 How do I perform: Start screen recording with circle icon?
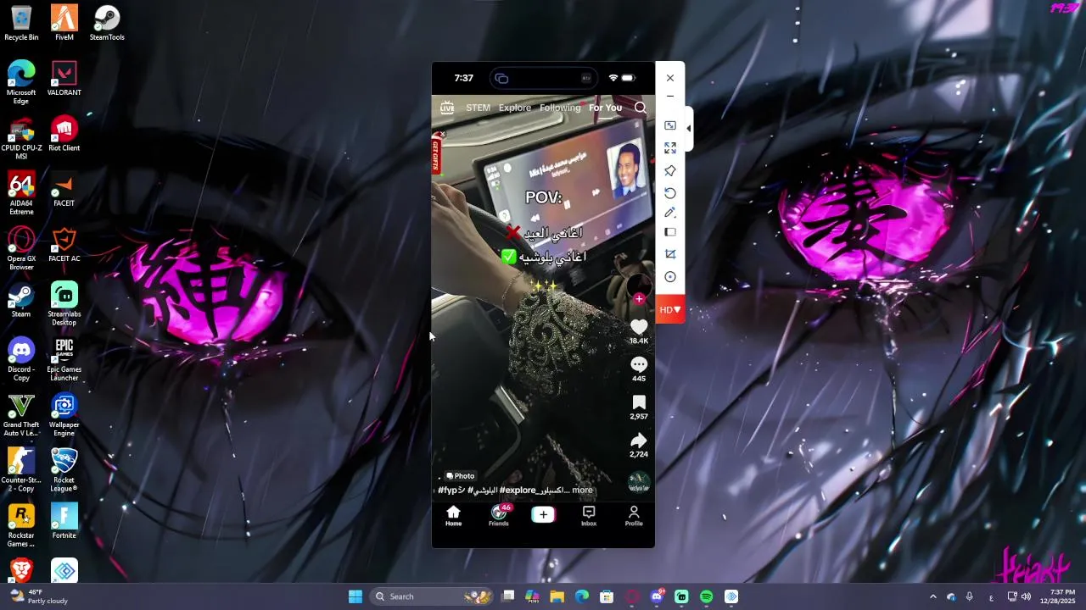(x=670, y=277)
